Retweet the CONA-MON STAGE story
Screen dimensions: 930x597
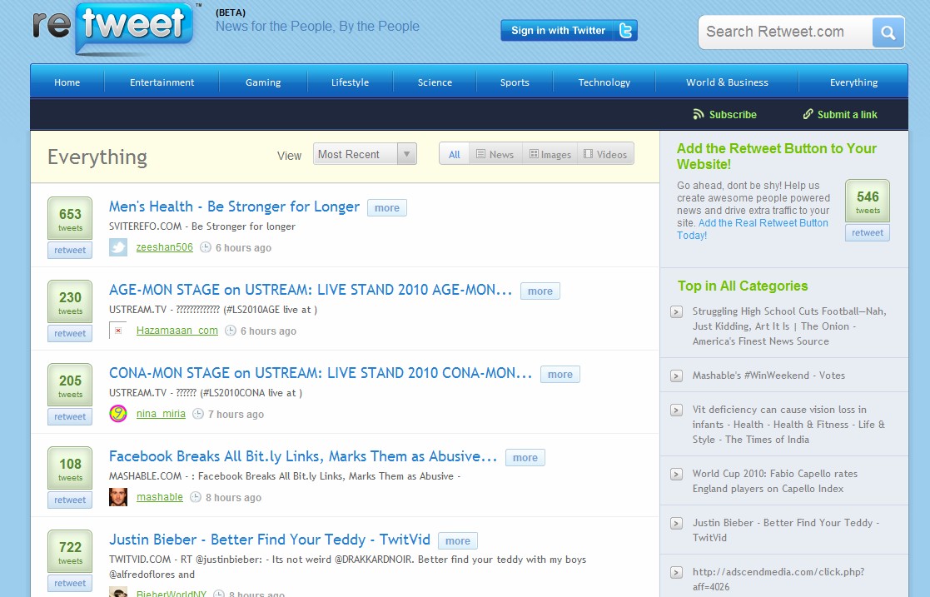point(70,416)
